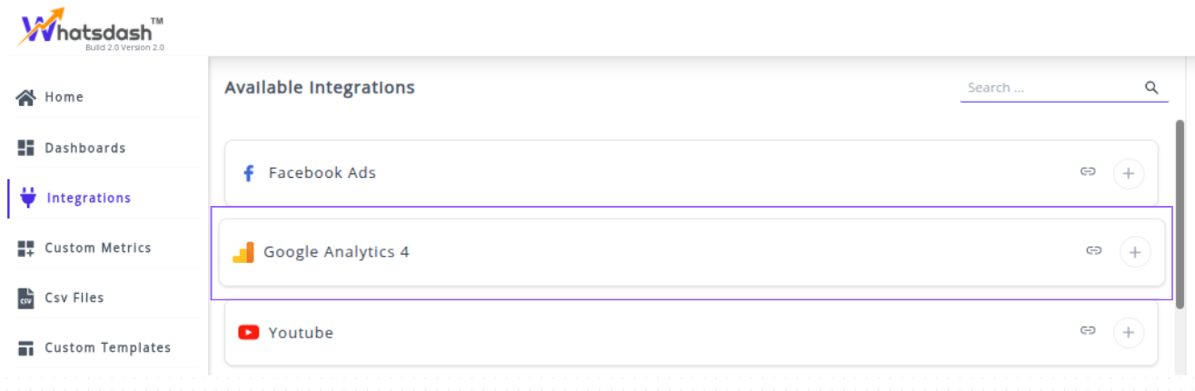Click the Facebook Ads link icon
Image resolution: width=1195 pixels, height=391 pixels.
(1088, 171)
